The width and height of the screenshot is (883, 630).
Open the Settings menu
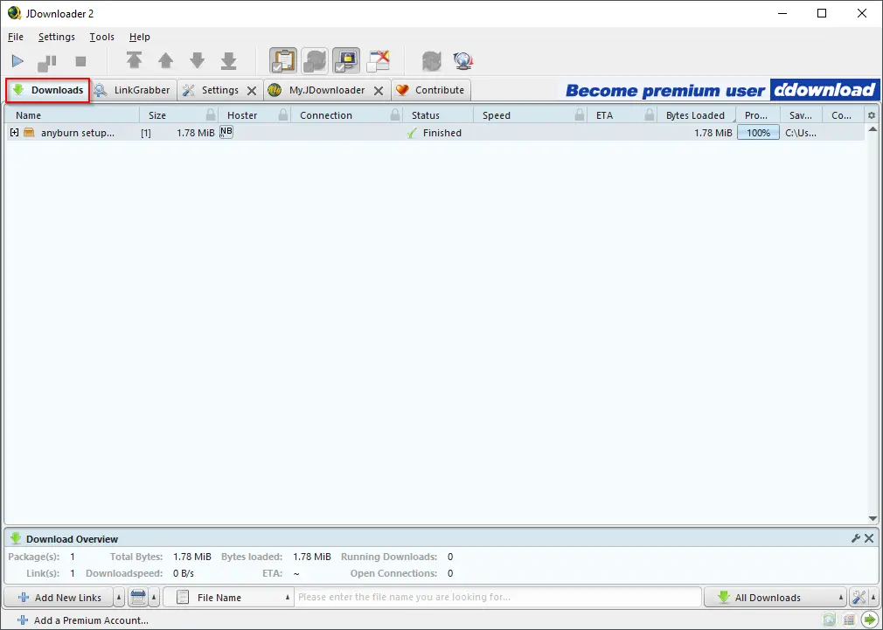tap(56, 37)
